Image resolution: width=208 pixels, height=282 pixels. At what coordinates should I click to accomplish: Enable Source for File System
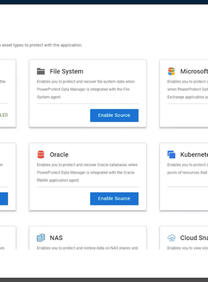[x=114, y=115]
